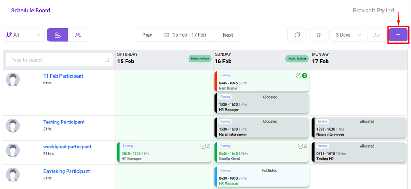
Task: Click Next to advance dates
Action: tap(228, 35)
